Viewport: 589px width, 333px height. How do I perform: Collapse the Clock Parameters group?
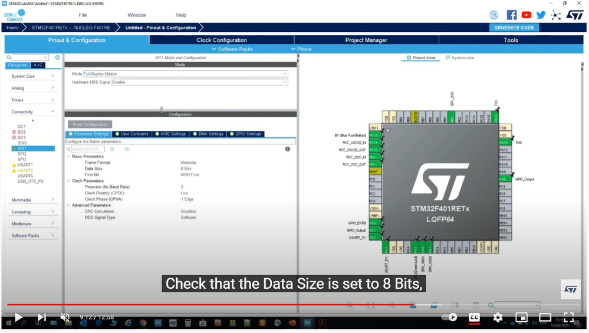69,181
